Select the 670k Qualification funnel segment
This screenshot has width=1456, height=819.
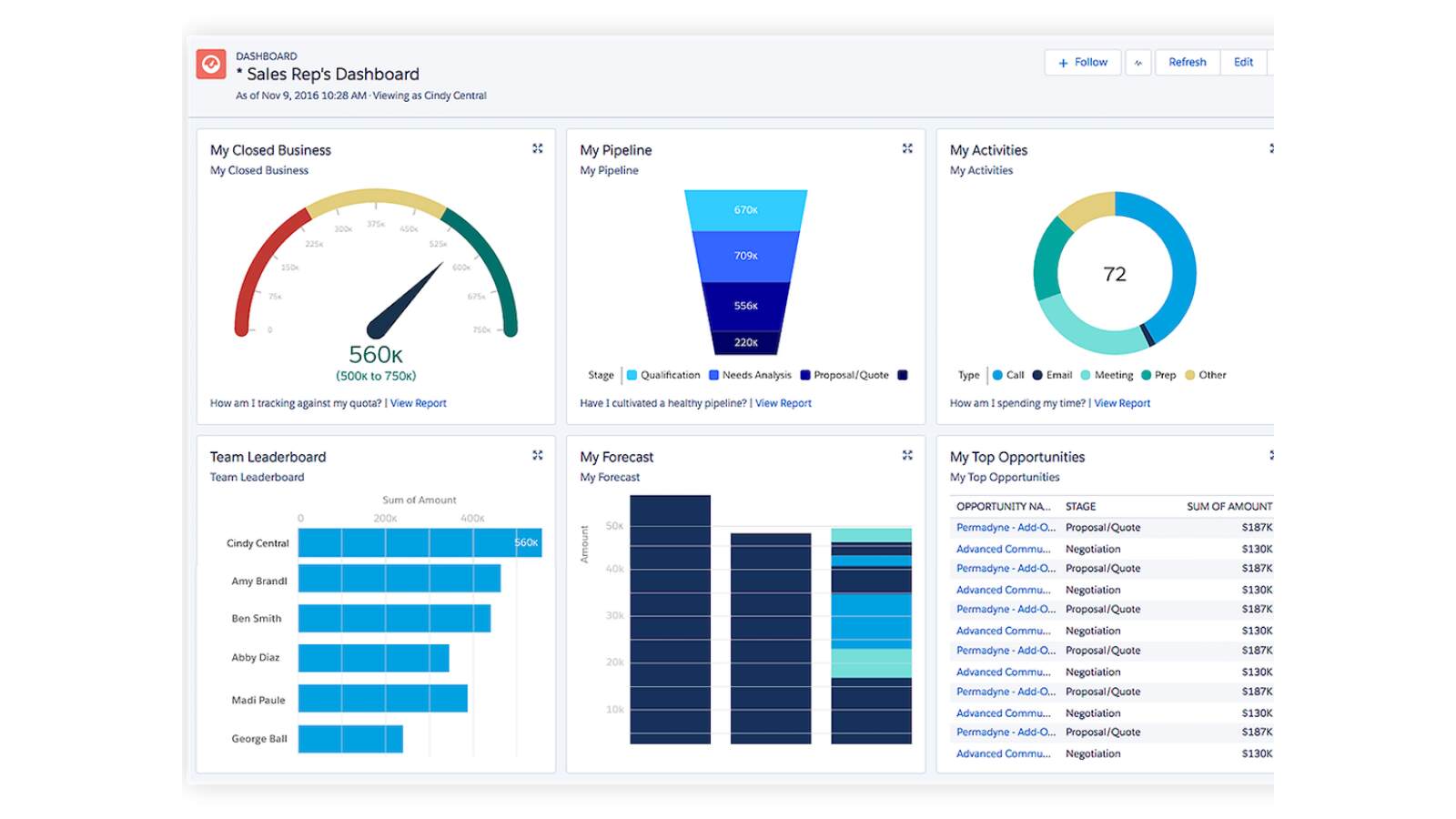(746, 210)
